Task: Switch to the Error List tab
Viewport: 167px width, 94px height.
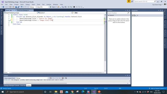Action: (23, 85)
